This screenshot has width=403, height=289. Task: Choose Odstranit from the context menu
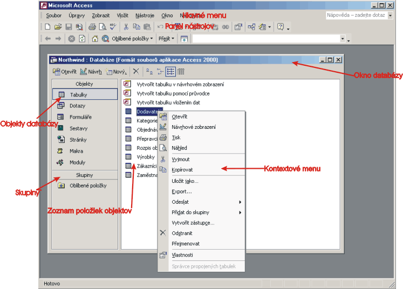click(201, 233)
